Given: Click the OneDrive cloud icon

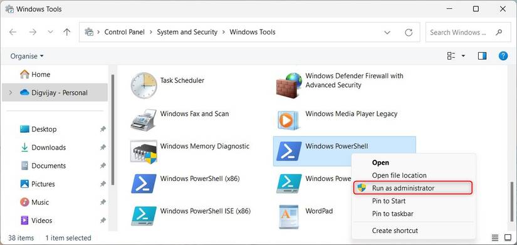Looking at the screenshot, I should (24, 93).
